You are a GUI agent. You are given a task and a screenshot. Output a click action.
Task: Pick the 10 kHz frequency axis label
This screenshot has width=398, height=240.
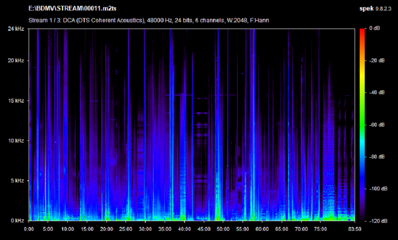(17, 140)
